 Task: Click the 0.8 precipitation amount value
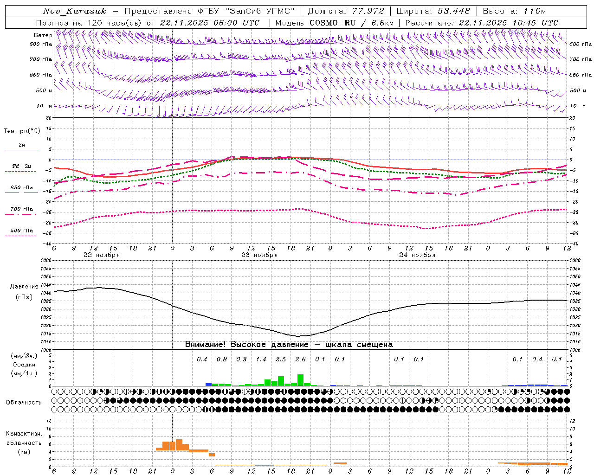pyautogui.click(x=222, y=359)
